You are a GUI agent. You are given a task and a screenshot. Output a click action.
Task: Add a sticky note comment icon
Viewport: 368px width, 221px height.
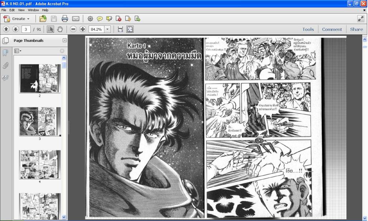pos(100,19)
